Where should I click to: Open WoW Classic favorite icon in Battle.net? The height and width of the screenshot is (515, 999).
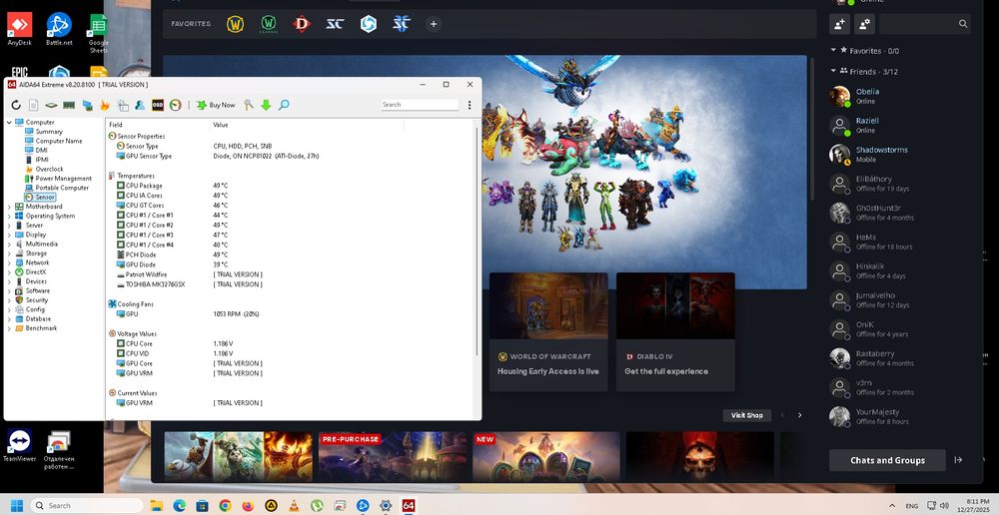(x=269, y=24)
